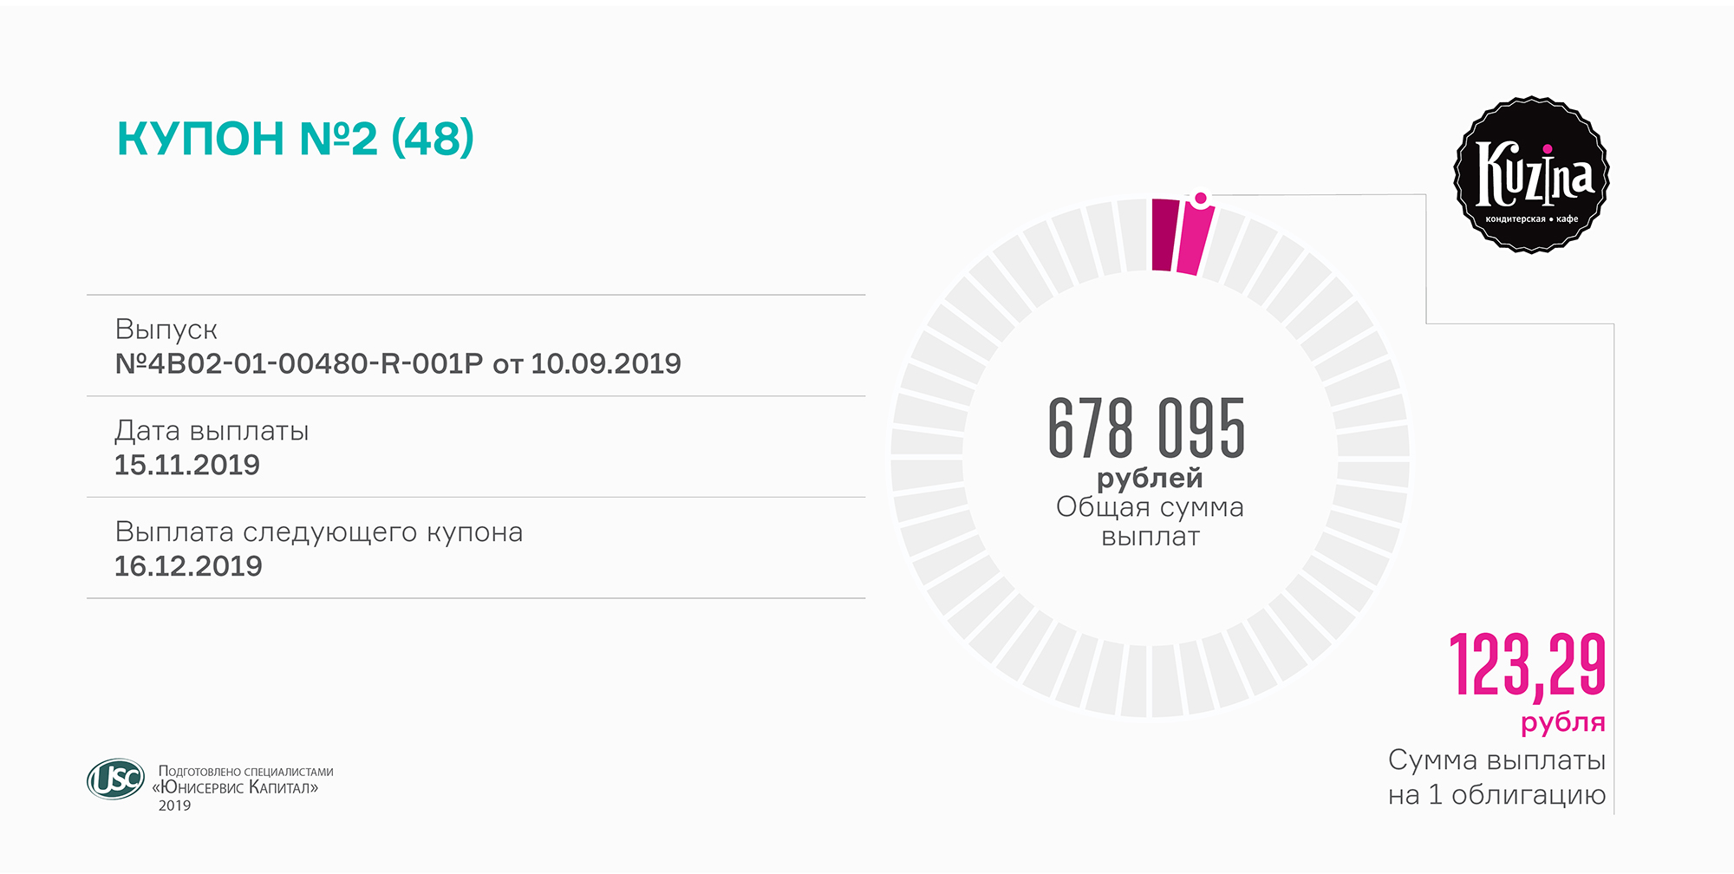This screenshot has height=874, width=1734.
Task: Select the payment date 15.11.2019
Action: click(x=187, y=465)
